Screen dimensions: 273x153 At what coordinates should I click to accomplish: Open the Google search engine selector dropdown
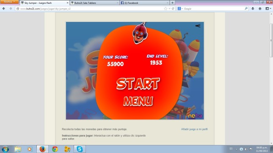click(180, 8)
